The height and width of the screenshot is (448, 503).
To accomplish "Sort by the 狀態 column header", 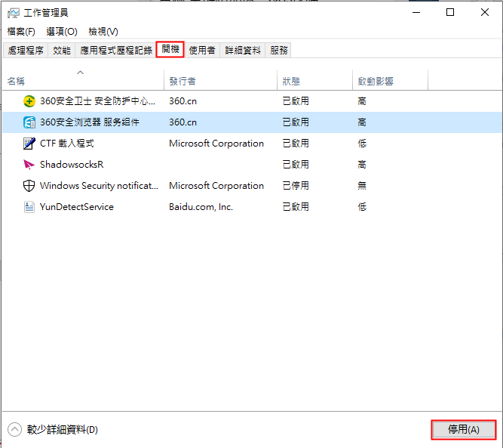I will pos(314,82).
